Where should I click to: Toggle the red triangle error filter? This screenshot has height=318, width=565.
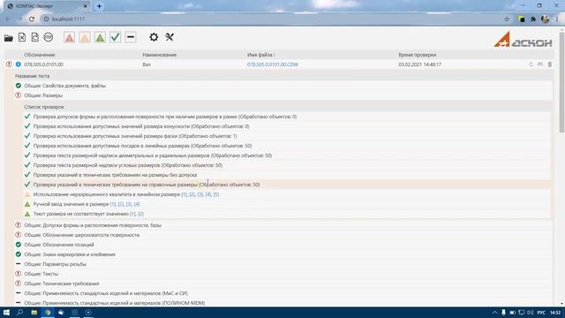pos(69,37)
